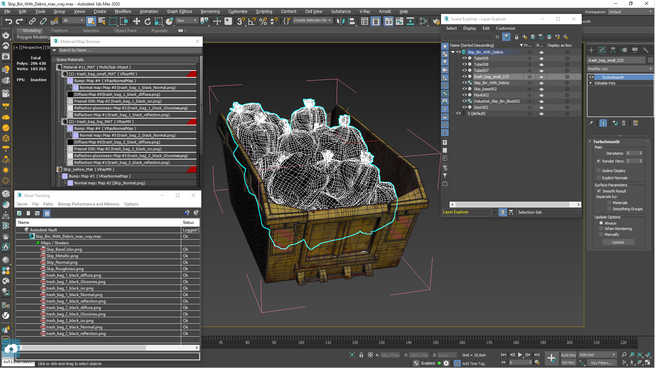Click the Remove modifier trash icon

(624, 123)
